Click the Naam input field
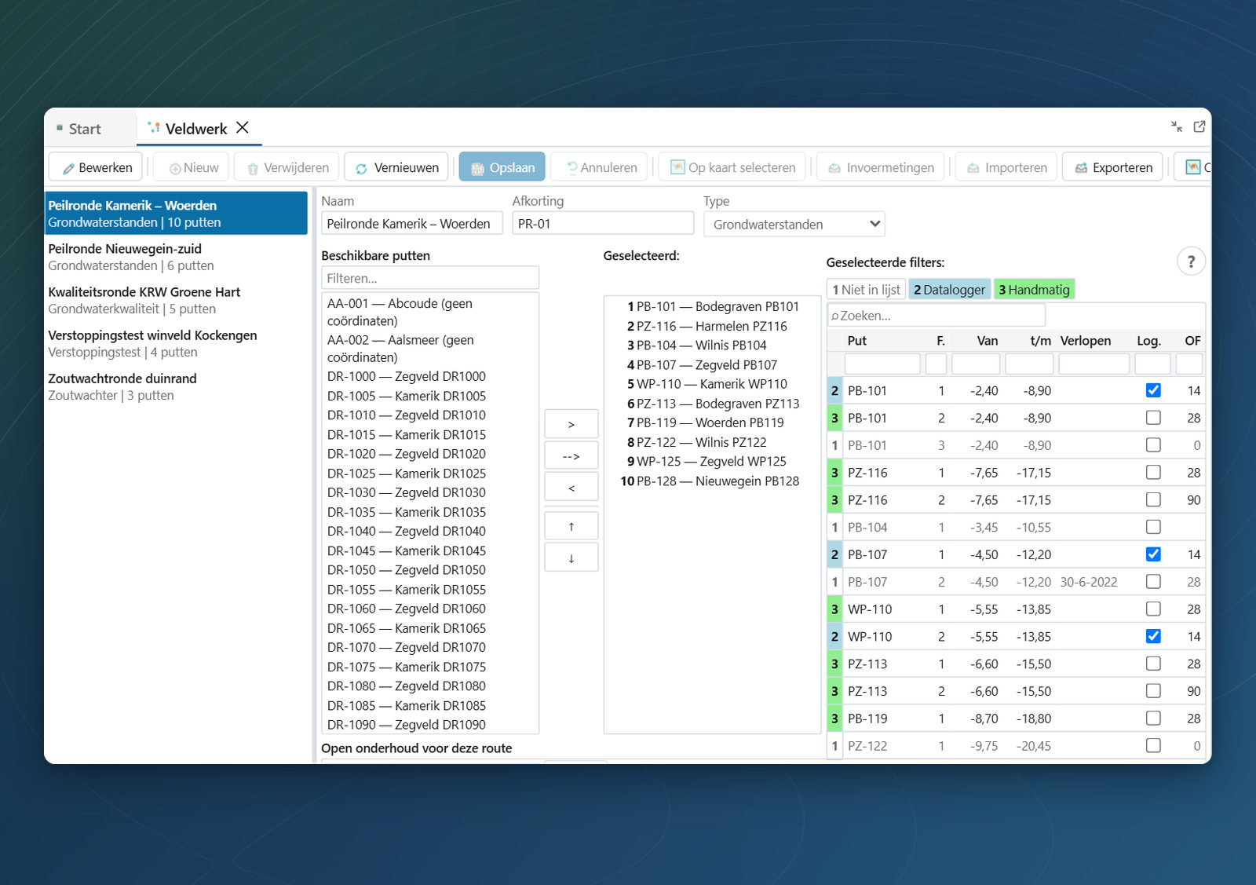 (412, 224)
